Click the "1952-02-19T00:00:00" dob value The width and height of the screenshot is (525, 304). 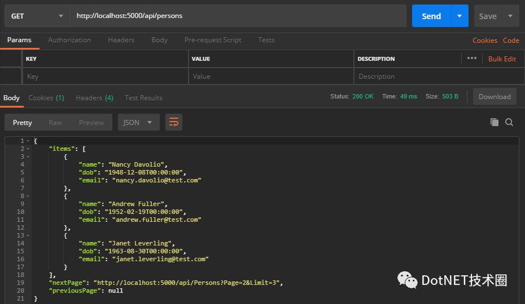(x=143, y=212)
